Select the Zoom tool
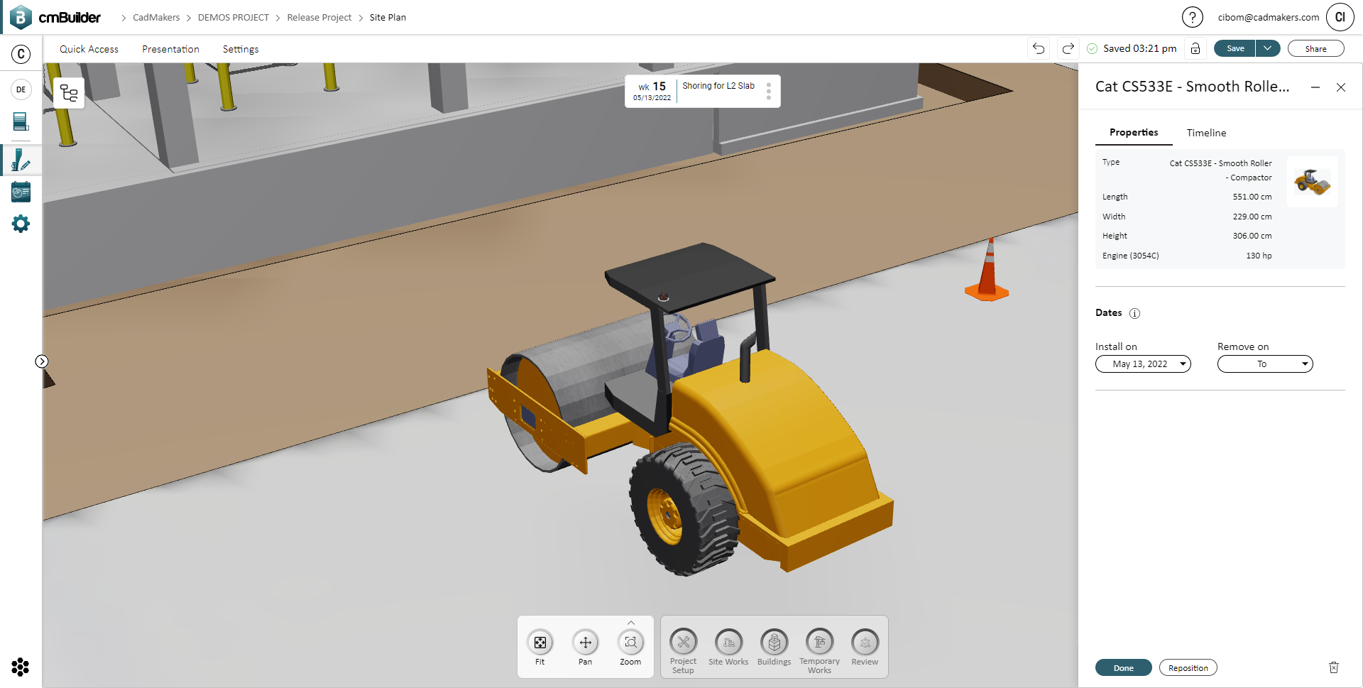Viewport: 1363px width, 688px height. point(630,647)
